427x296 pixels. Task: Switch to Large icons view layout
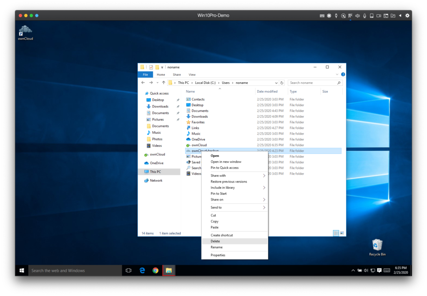coord(342,233)
